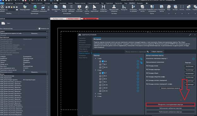Open Личный кабинет in ModPlus panel

coord(2,8)
